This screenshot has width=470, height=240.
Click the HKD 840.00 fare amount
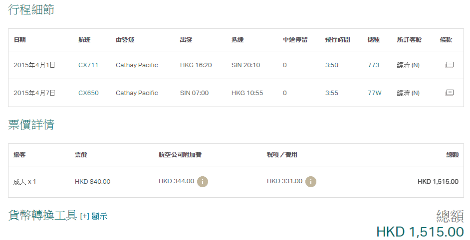coord(92,182)
